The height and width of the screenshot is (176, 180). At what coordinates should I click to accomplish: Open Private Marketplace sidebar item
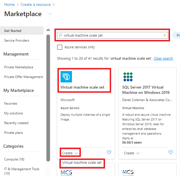[x=19, y=67]
